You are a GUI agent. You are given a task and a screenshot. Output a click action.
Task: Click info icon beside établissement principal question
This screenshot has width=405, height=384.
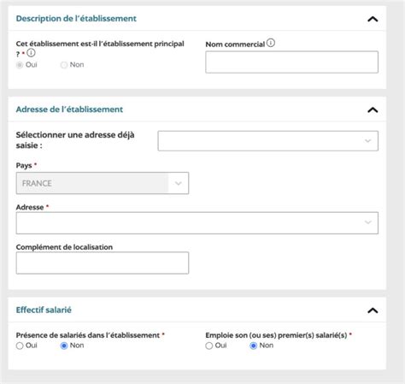click(31, 53)
